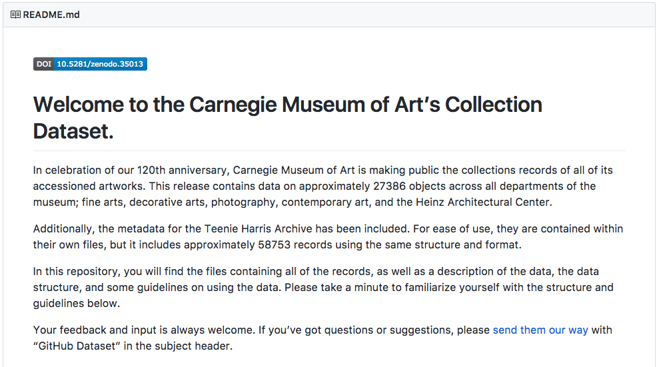Click the number 27386 in the first paragraph
The width and height of the screenshot is (659, 367).
point(389,186)
